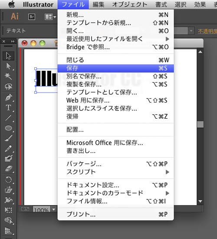Select the Type (T) tool
Viewport: 217px width, 239px height.
pyautogui.click(x=9, y=108)
